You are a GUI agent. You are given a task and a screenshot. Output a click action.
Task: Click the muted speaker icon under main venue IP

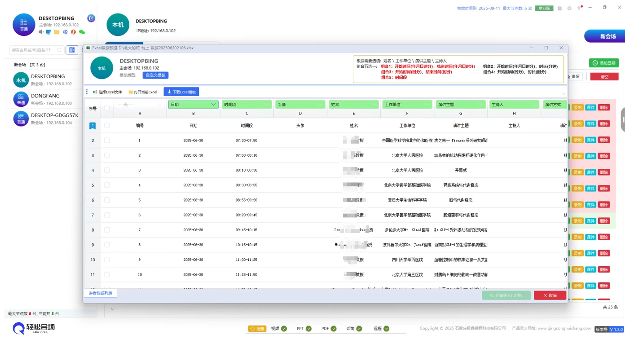[x=41, y=32]
